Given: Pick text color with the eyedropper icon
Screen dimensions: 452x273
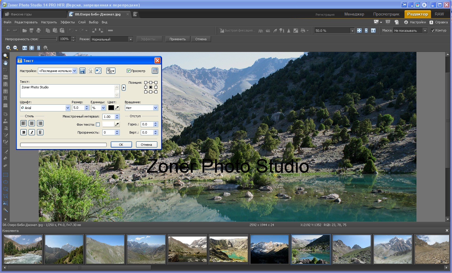Looking at the screenshot, I should pos(117,108).
